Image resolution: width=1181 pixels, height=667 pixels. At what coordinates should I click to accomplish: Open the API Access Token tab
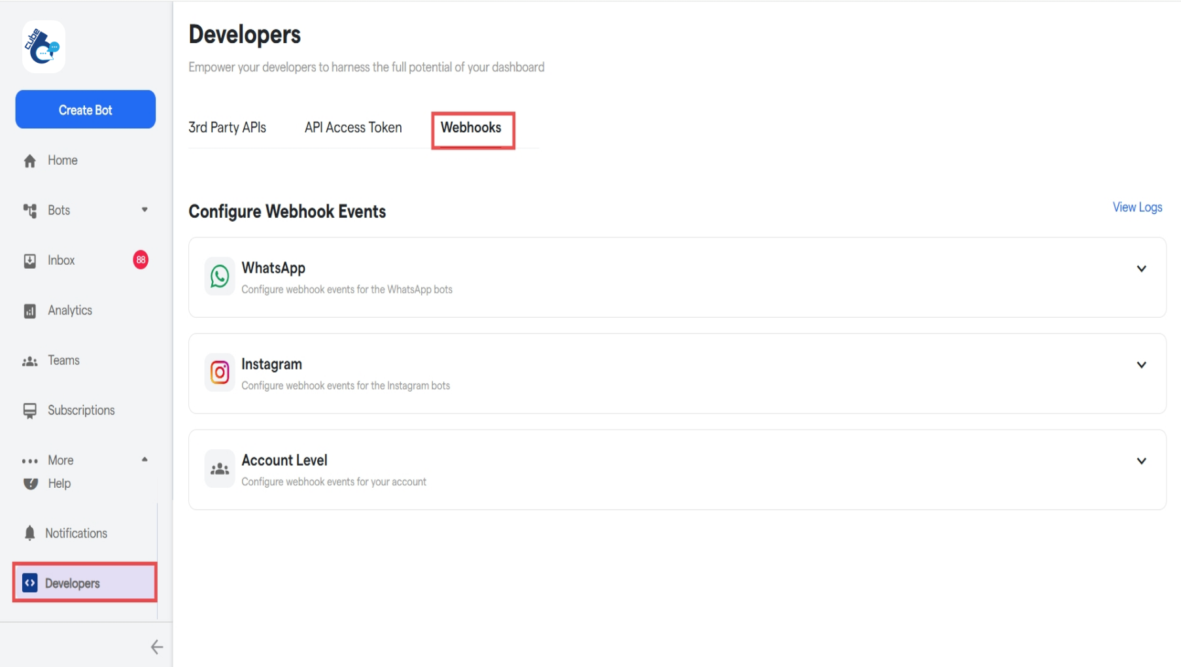point(353,128)
